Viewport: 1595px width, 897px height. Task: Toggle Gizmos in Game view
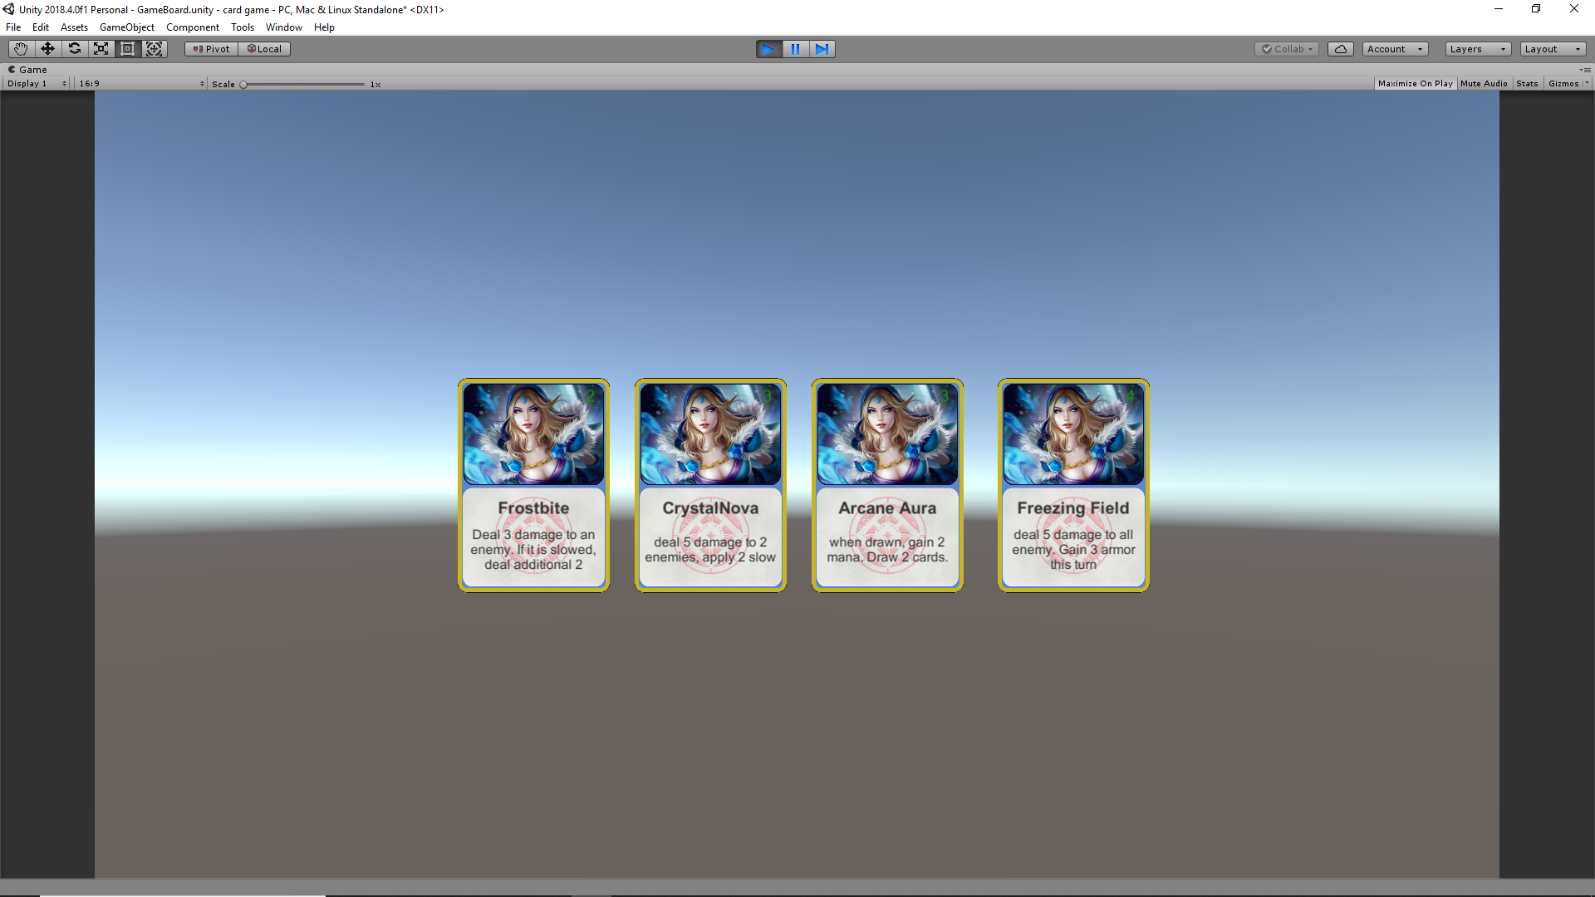pyautogui.click(x=1563, y=84)
